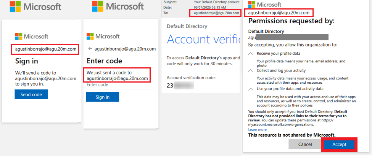The image size is (372, 156).
Task: Open the Learn more link
Action: tap(258, 130)
